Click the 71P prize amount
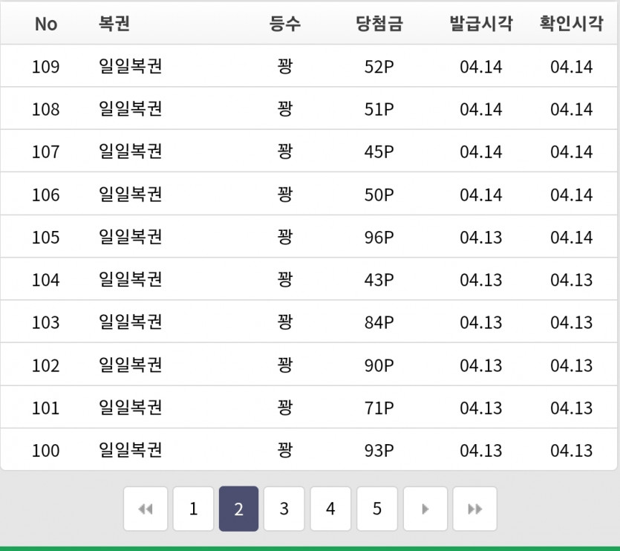 pyautogui.click(x=379, y=408)
